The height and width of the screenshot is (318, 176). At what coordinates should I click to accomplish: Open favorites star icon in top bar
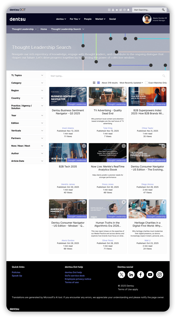pos(117,10)
